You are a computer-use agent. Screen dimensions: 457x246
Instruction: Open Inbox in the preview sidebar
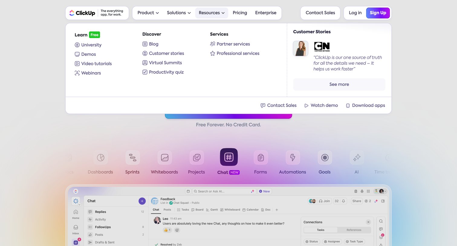(76, 229)
